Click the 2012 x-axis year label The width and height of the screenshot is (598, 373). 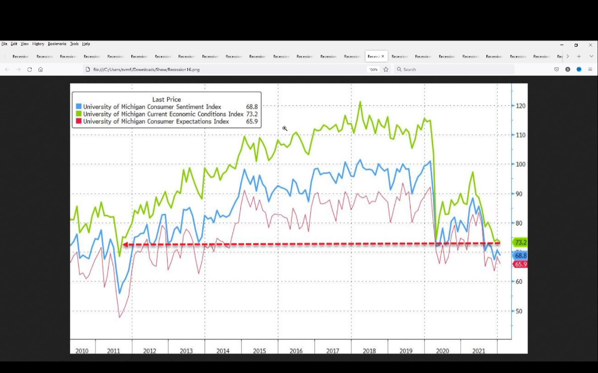pos(149,351)
